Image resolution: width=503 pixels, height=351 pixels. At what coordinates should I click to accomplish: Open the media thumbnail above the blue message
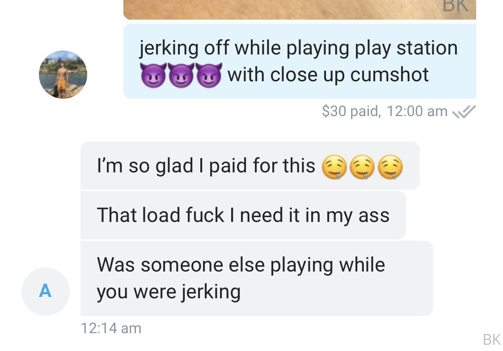click(x=300, y=10)
